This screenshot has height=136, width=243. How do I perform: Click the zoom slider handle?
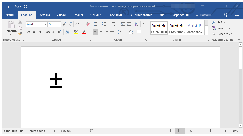pos(211,131)
